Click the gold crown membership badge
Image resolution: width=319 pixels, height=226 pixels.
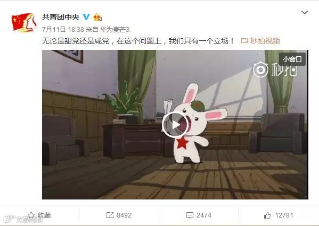(x=97, y=17)
